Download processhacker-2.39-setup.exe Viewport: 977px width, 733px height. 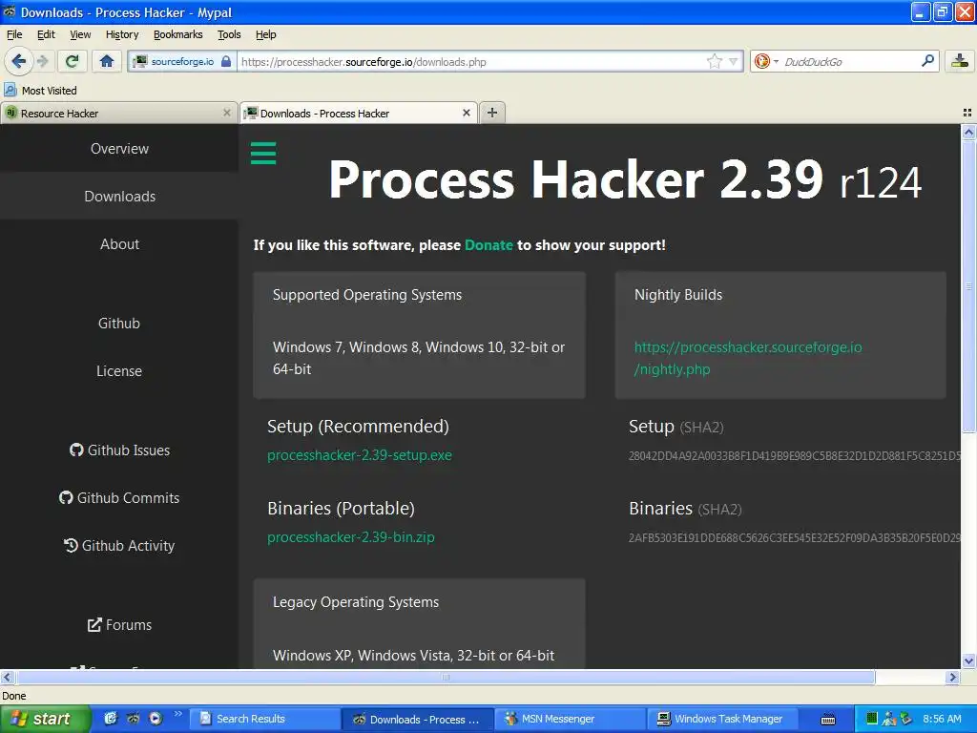tap(360, 455)
